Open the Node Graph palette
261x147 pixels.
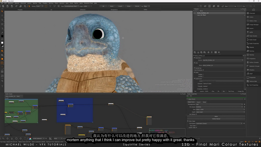coord(253,40)
